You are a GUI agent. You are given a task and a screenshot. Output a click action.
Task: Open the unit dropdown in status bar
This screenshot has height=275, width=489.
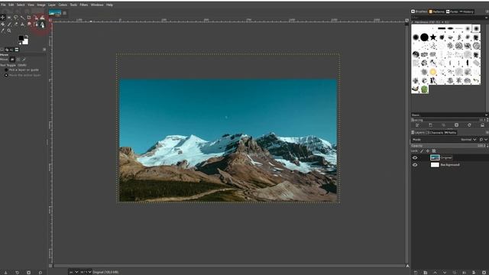tap(73, 272)
